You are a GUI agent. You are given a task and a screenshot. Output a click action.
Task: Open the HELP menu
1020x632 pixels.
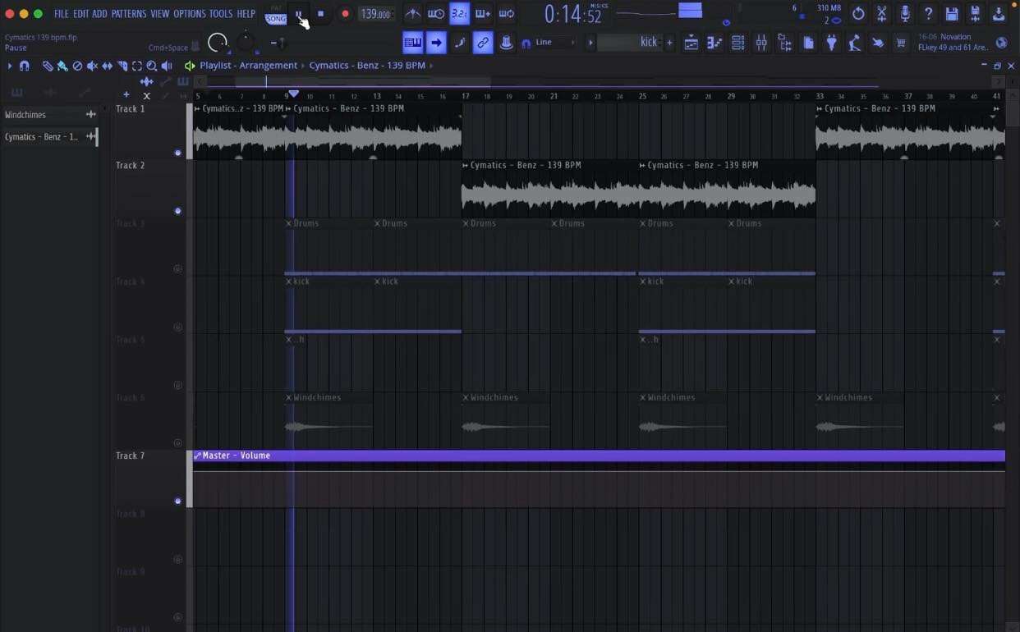(x=246, y=14)
